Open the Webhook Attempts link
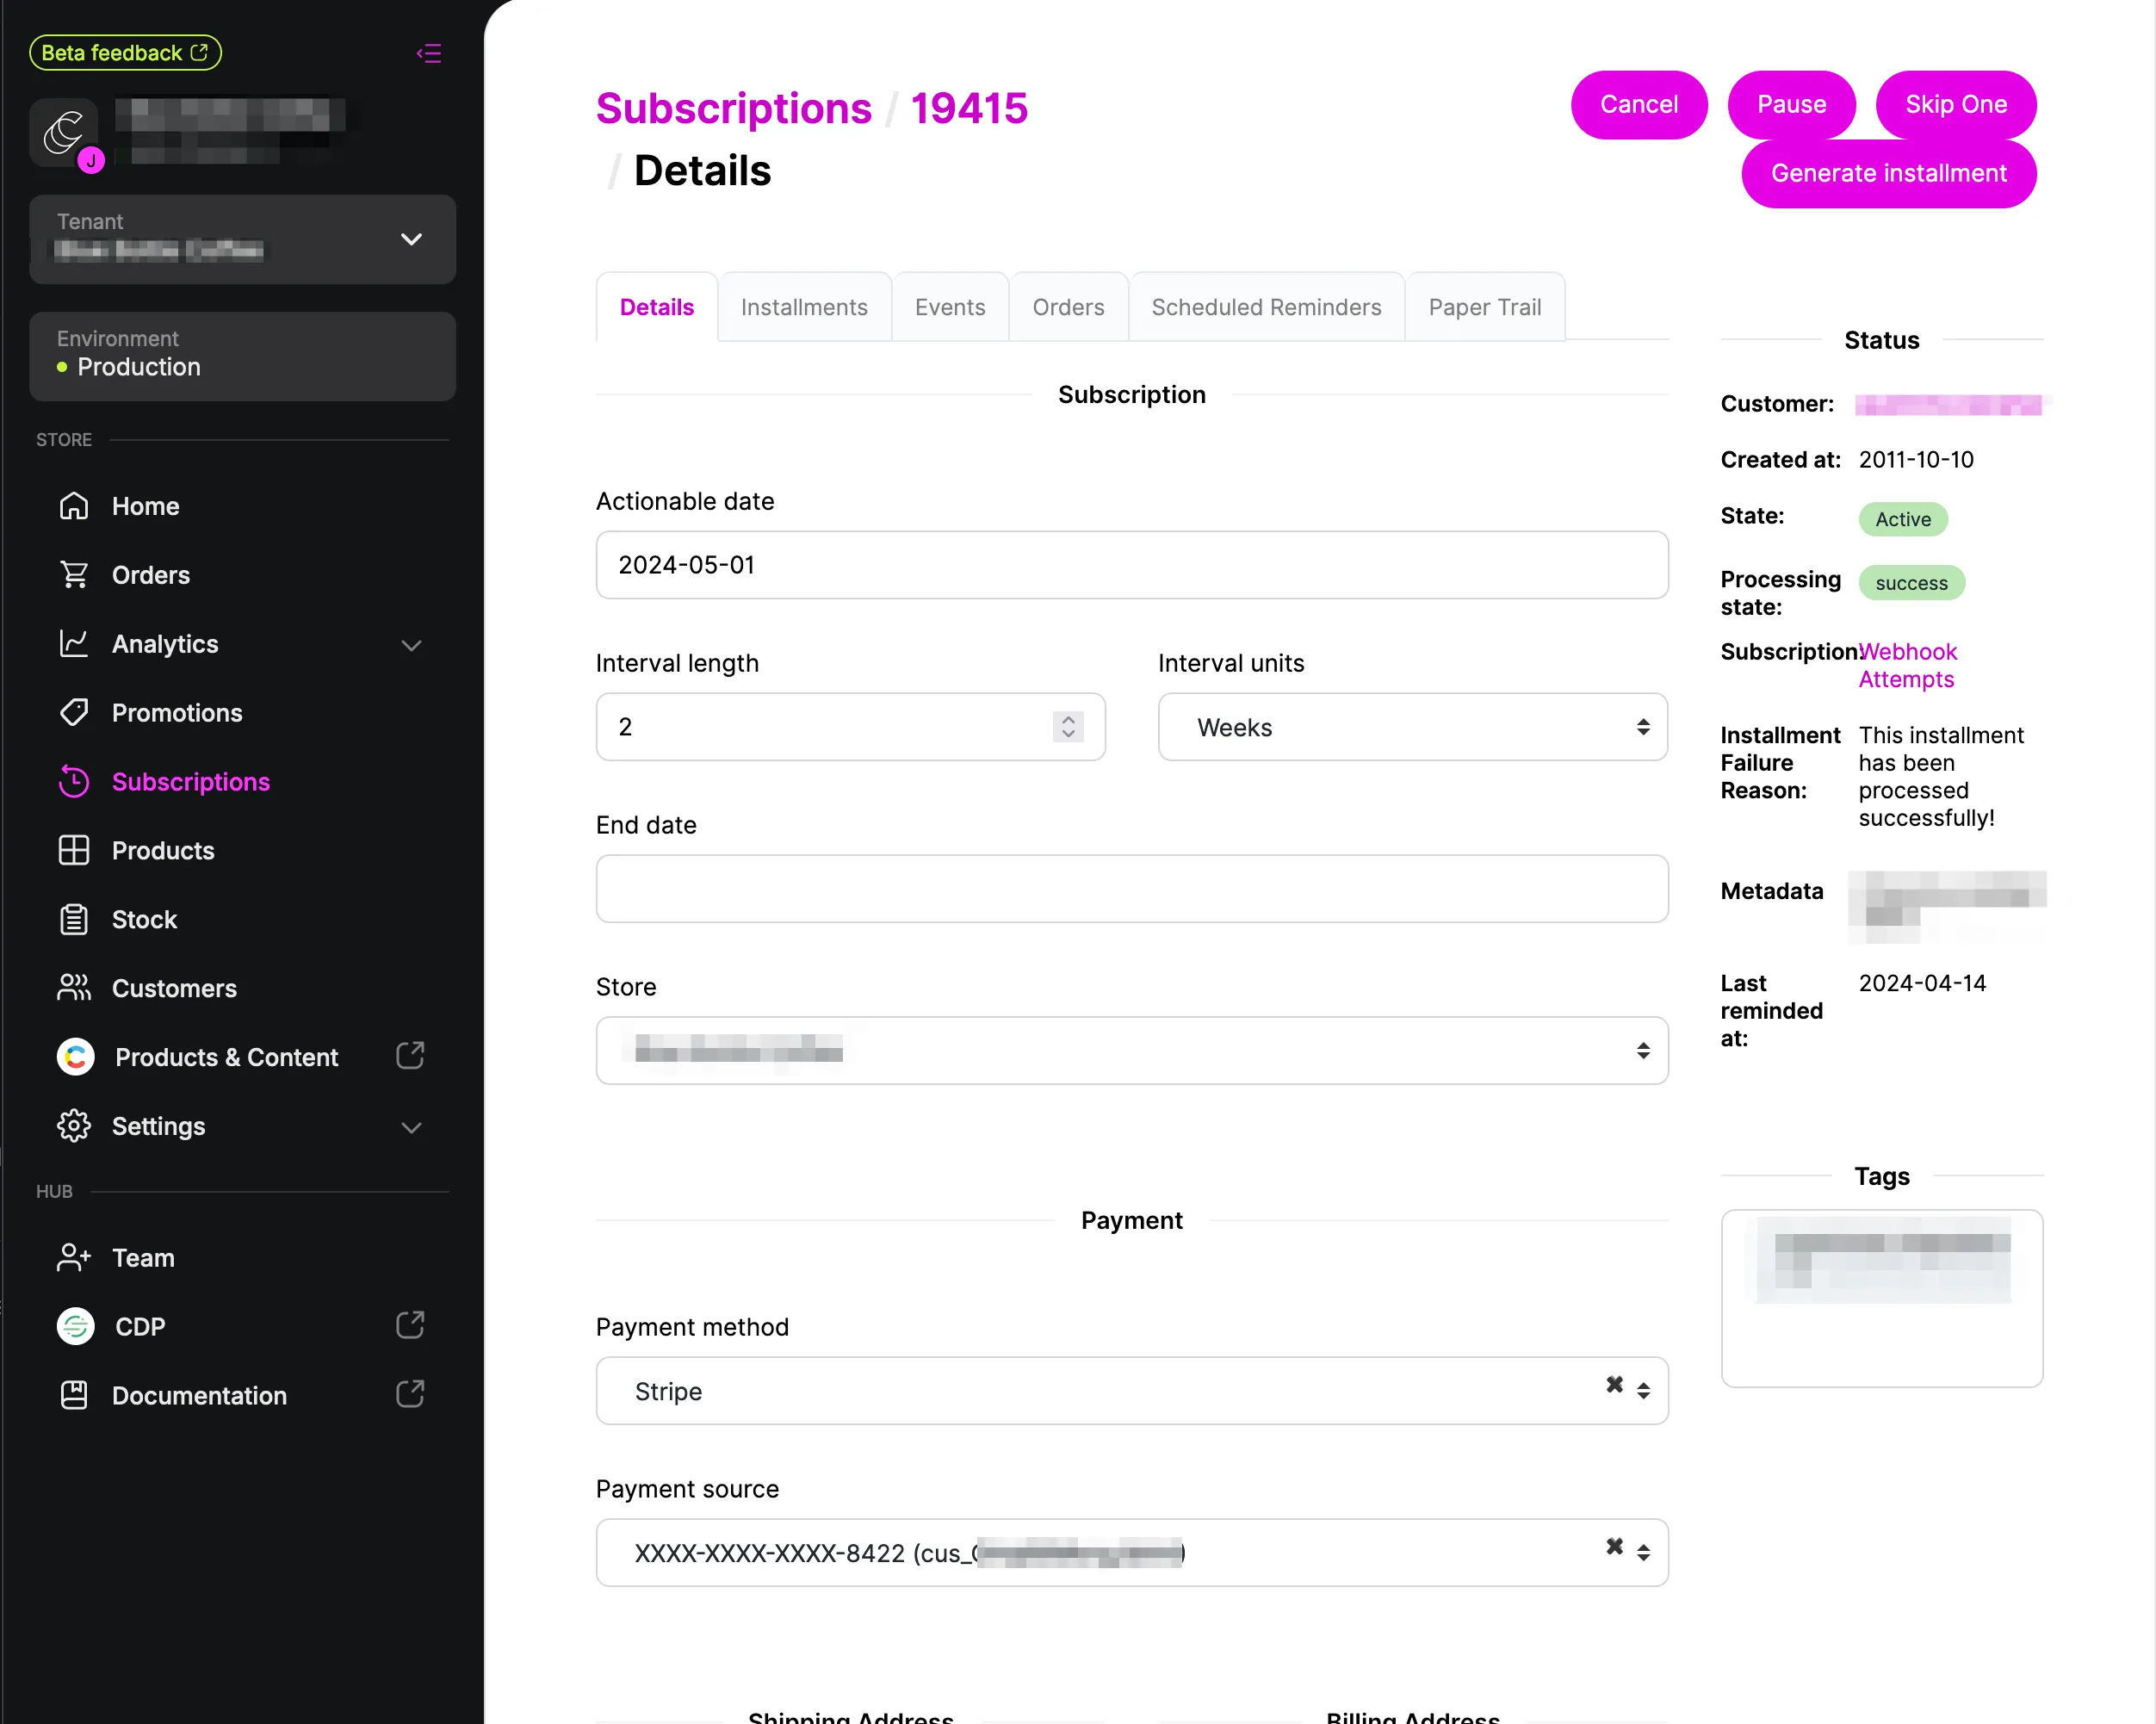This screenshot has height=1724, width=2156. click(x=1907, y=665)
